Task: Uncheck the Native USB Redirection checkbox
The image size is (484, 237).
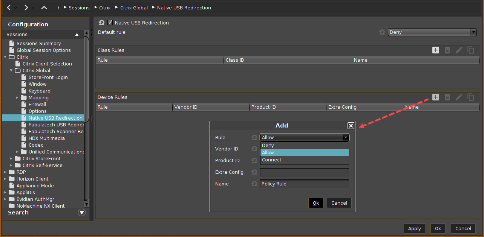Action: coord(110,23)
